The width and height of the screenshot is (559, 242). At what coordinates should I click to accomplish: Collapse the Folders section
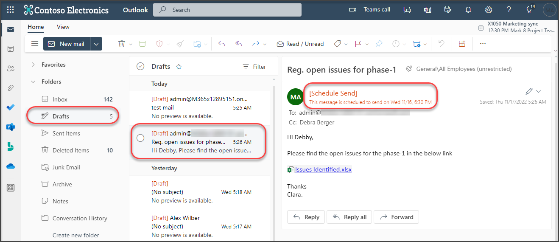coord(33,82)
